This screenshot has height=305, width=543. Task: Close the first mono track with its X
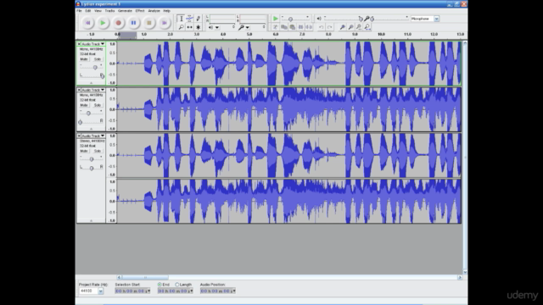pos(79,44)
